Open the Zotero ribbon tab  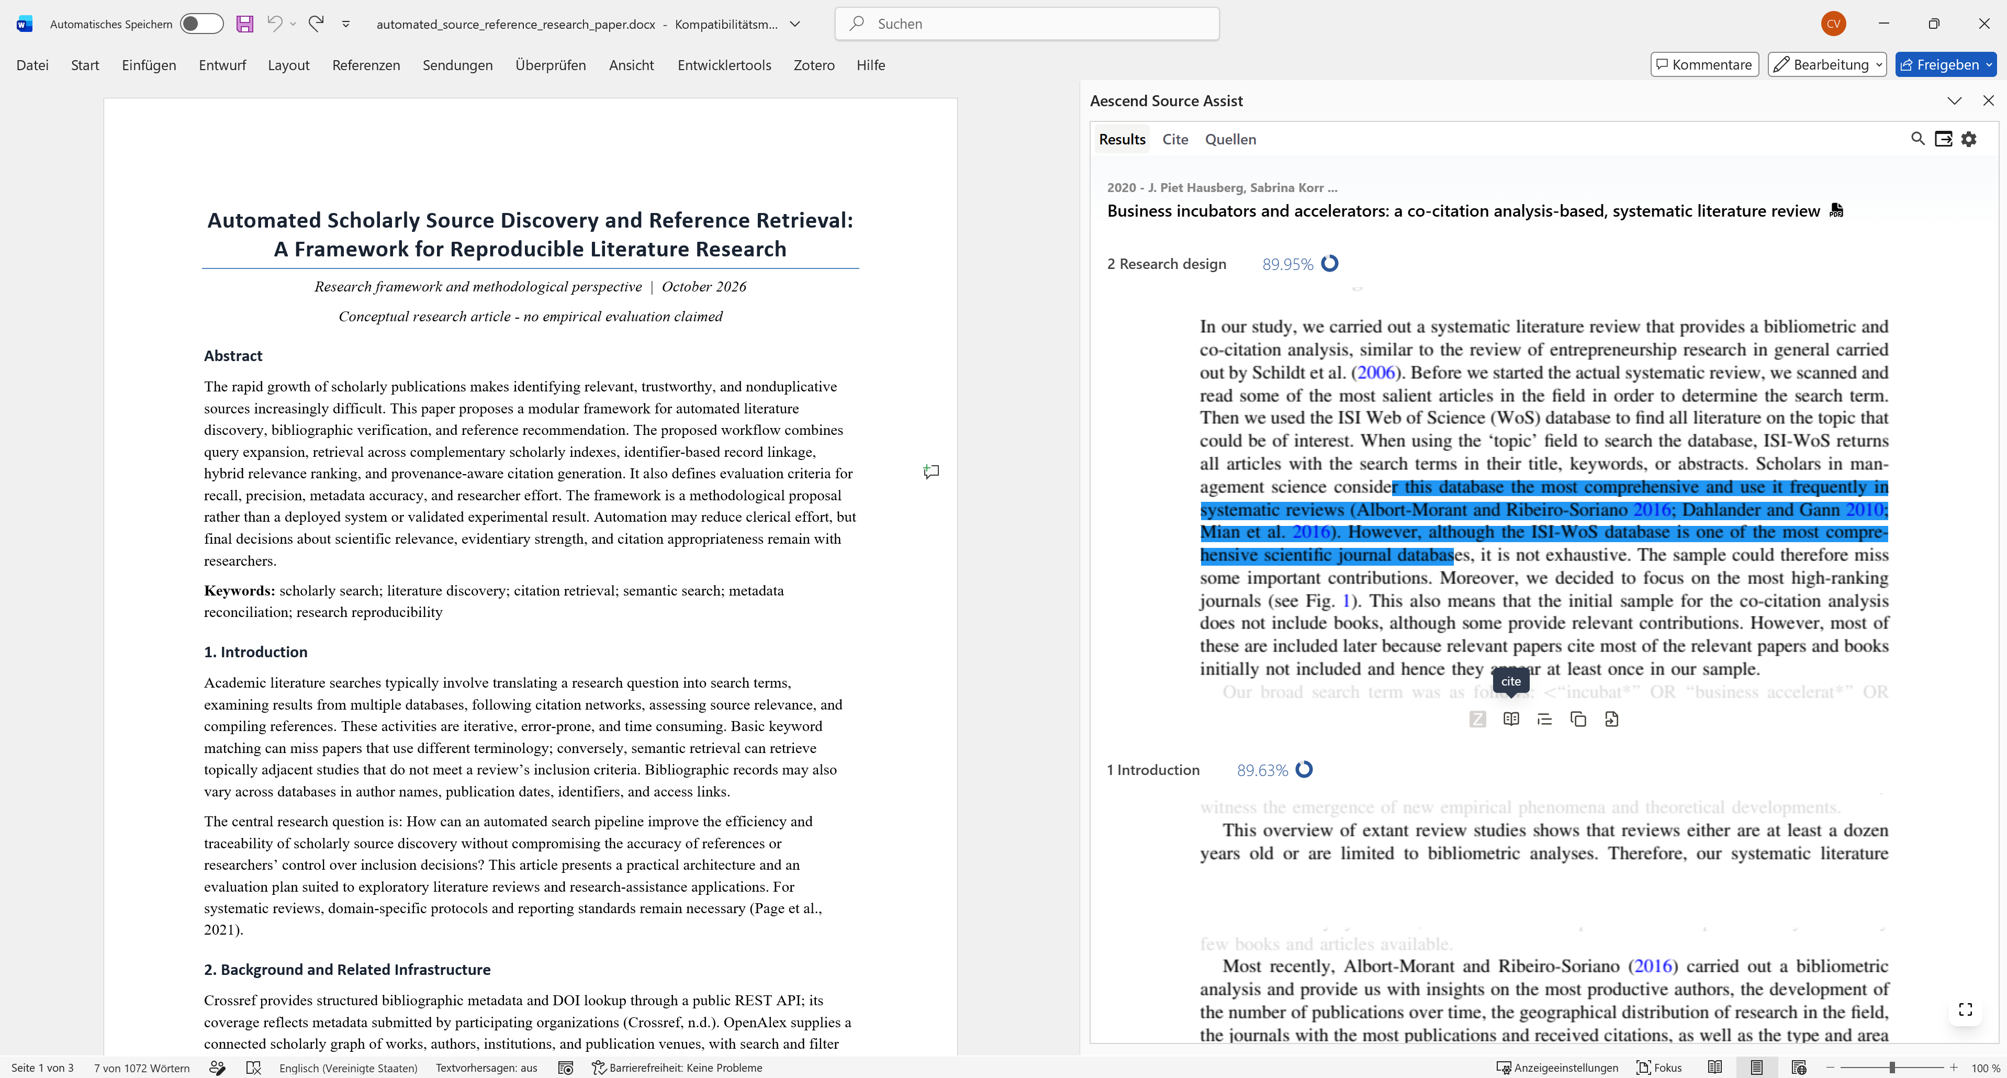point(814,65)
